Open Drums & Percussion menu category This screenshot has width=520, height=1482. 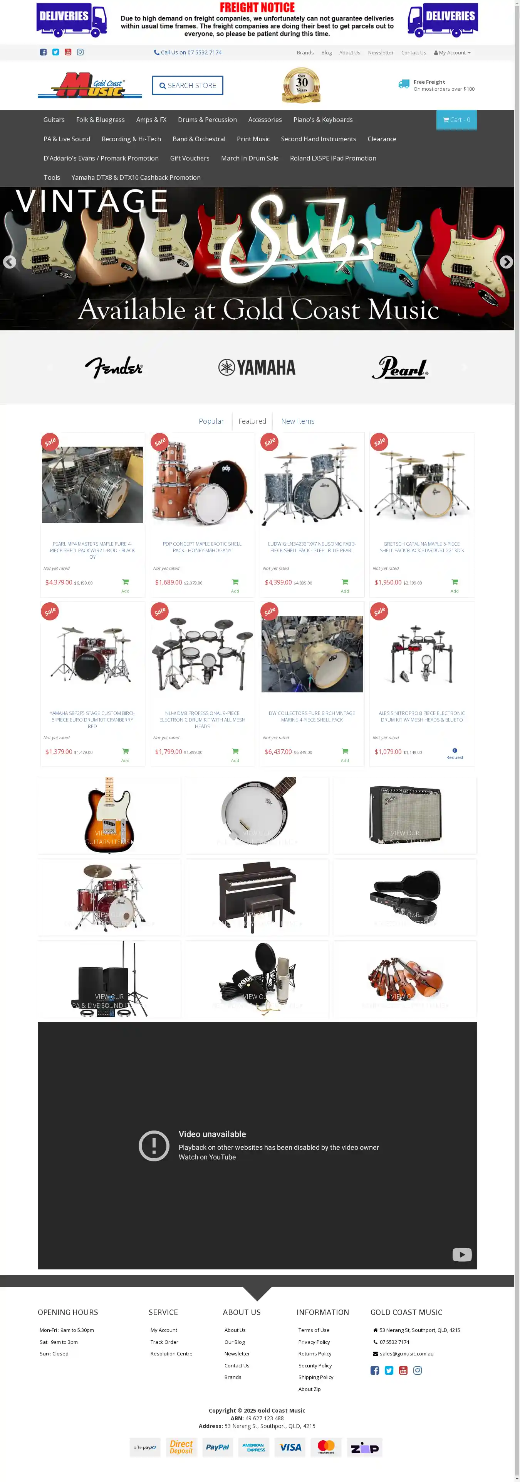click(x=208, y=120)
